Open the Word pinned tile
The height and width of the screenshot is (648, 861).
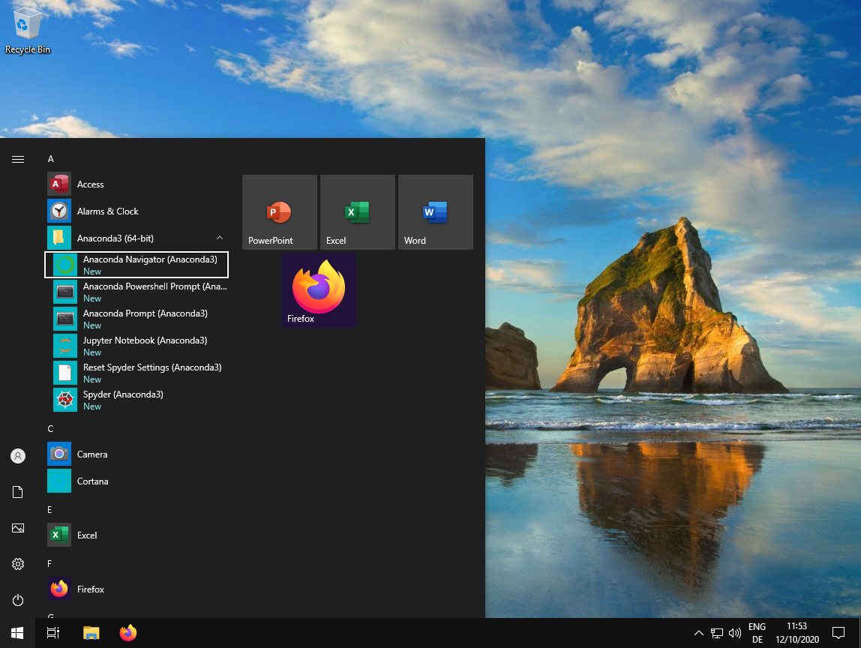click(435, 212)
